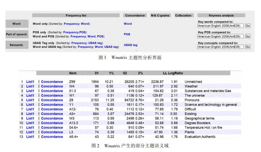
Task: Open Concordance for A3+ Existing row
Action: pyautogui.click(x=52, y=114)
